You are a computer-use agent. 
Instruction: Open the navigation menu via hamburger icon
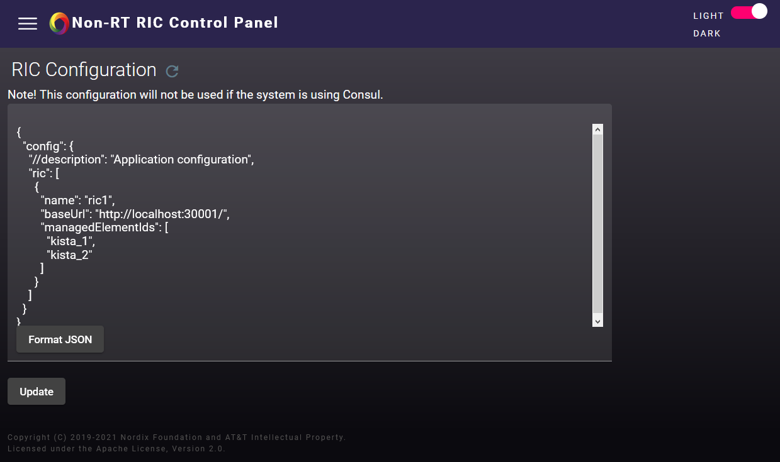(27, 23)
